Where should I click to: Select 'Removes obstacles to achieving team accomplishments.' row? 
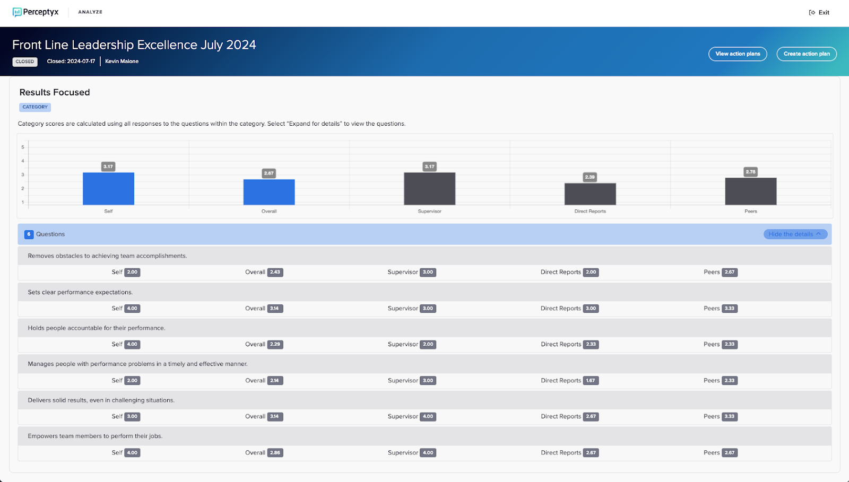click(424, 256)
